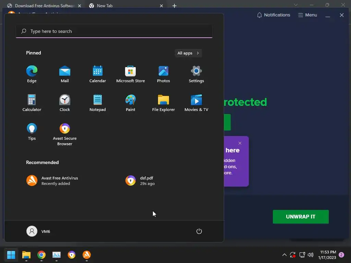
Task: Close the New Tab browser tab
Action: pyautogui.click(x=161, y=6)
